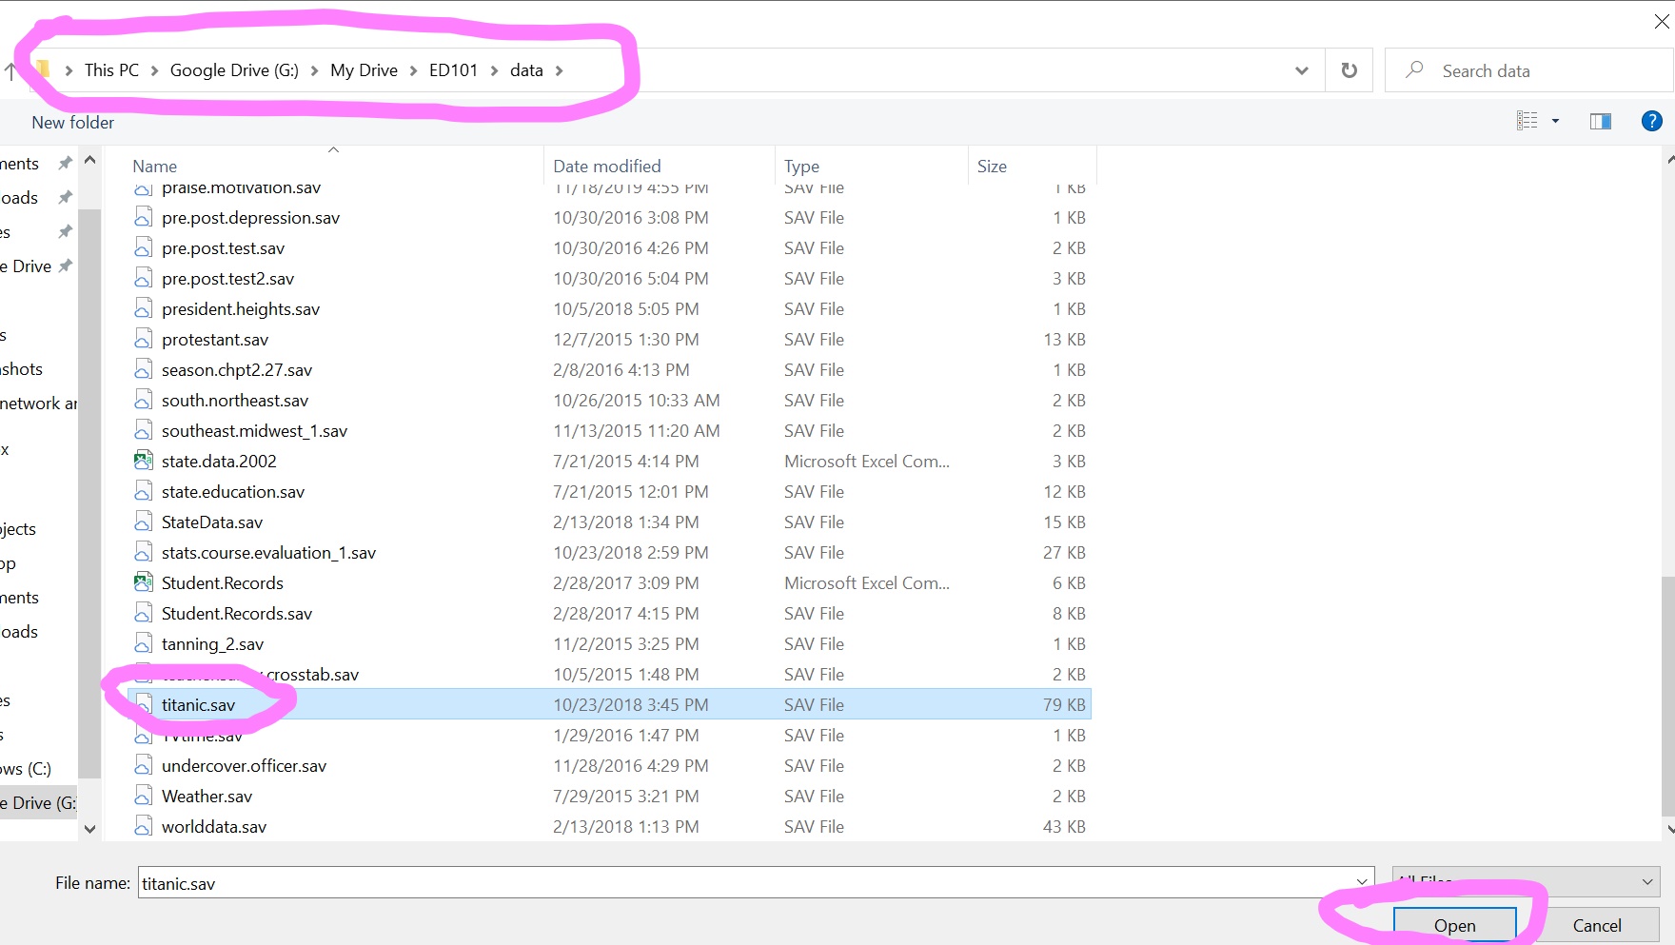Click the My Drive breadcrumb segment
Image resolution: width=1675 pixels, height=945 pixels.
pyautogui.click(x=364, y=70)
